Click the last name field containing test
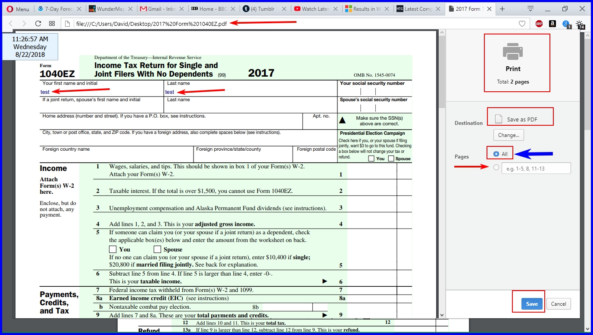Image resolution: width=593 pixels, height=335 pixels. (x=250, y=92)
